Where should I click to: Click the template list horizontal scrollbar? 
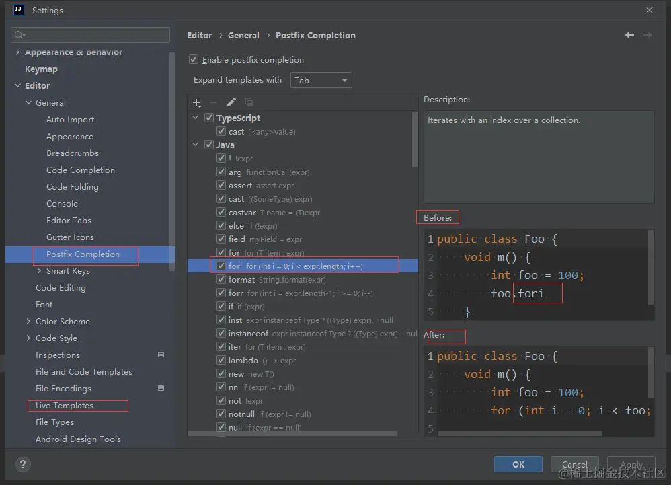pos(292,433)
